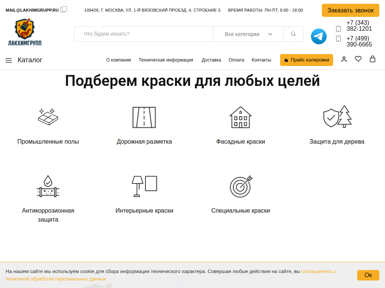
Task: Select the Дорожная разметка category icon
Action: click(x=144, y=117)
